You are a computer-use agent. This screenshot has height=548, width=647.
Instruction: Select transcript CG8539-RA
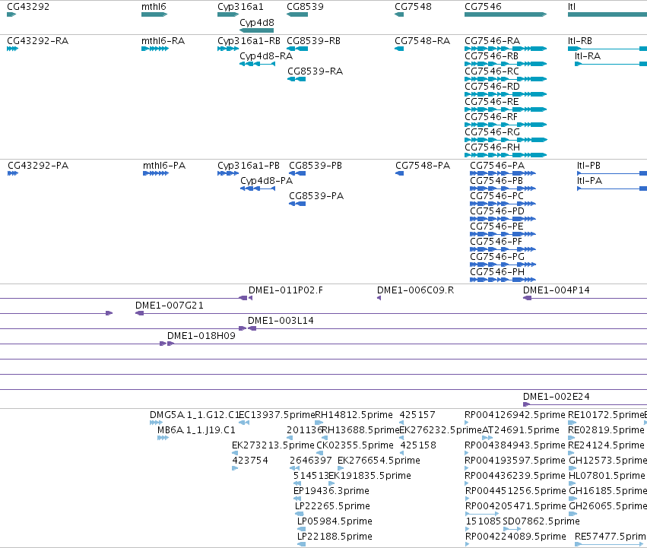point(297,79)
